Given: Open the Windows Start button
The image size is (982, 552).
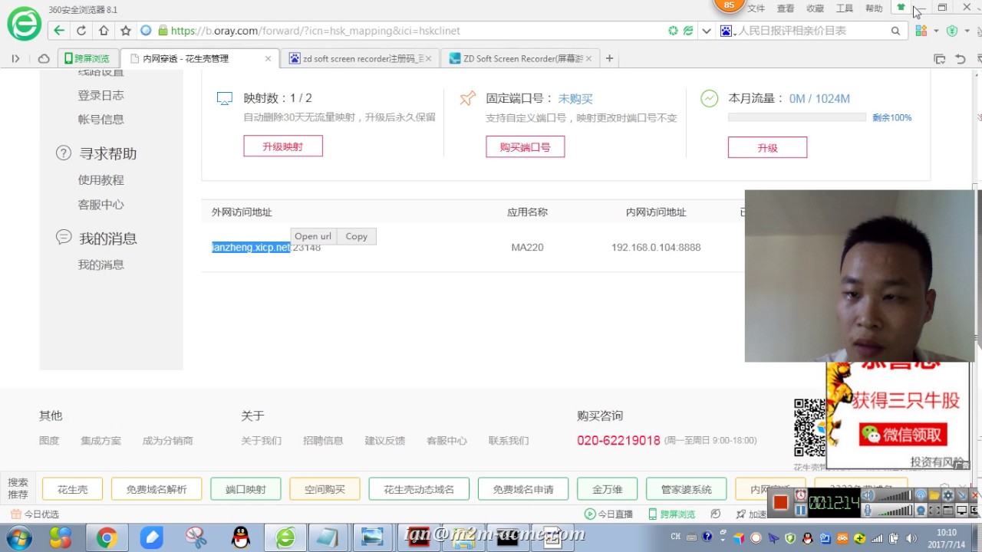Looking at the screenshot, I should pyautogui.click(x=18, y=538).
